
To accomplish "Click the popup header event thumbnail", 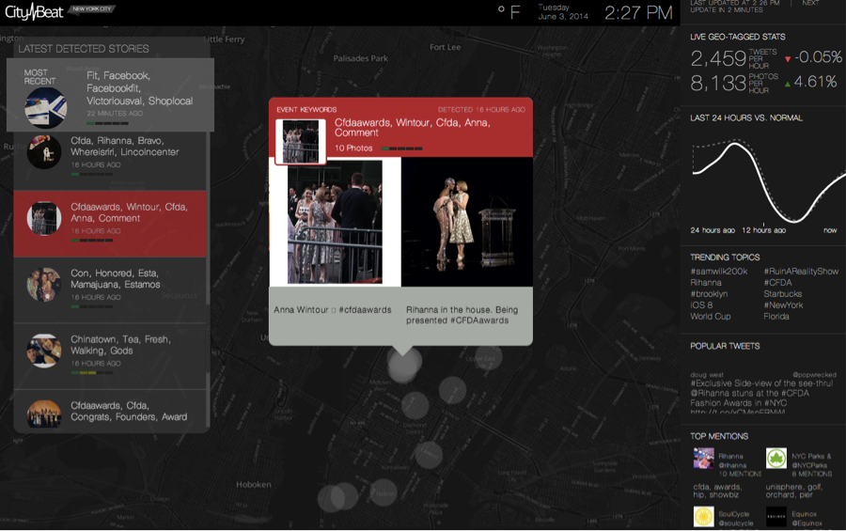I will coord(301,141).
